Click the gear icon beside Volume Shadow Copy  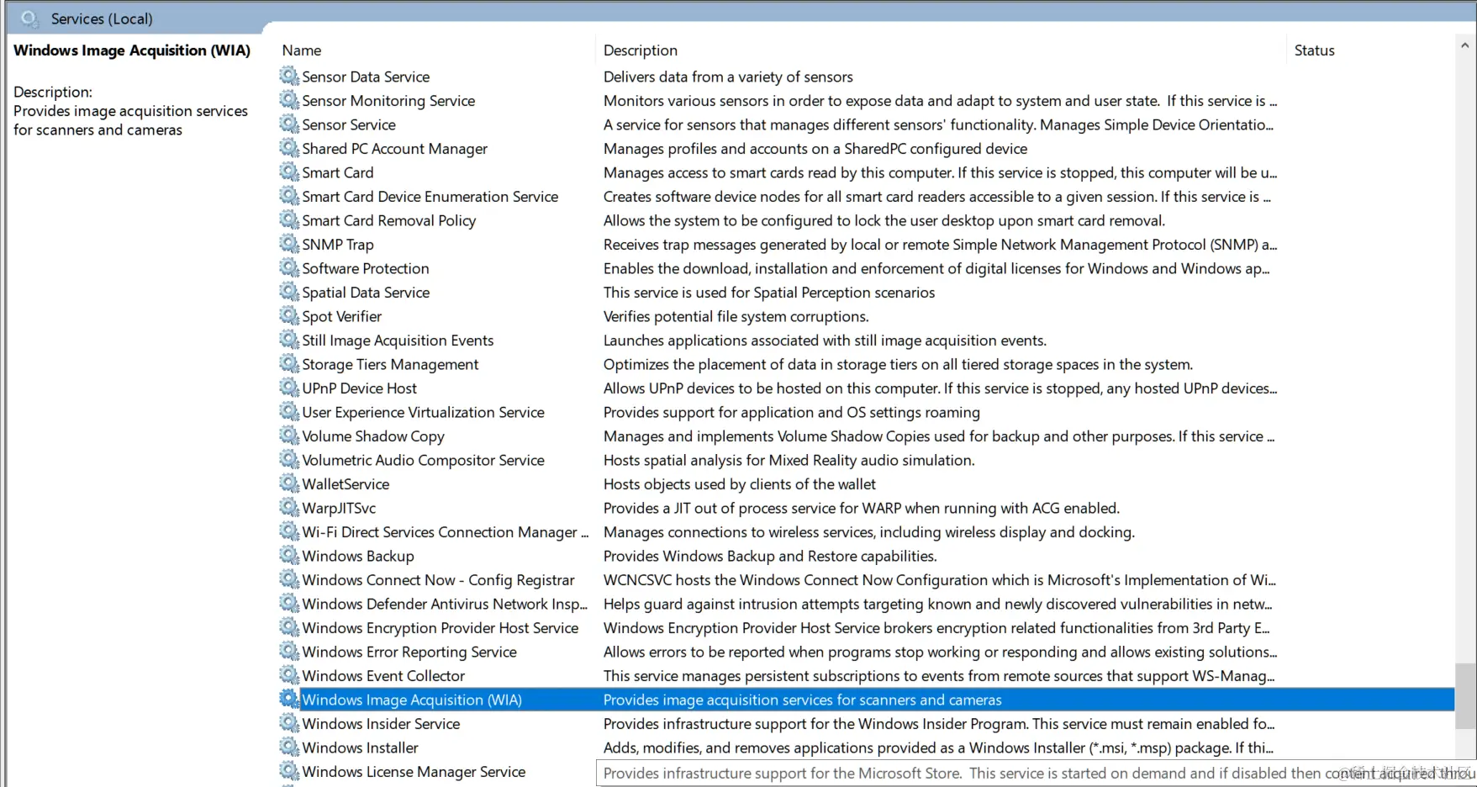point(289,436)
